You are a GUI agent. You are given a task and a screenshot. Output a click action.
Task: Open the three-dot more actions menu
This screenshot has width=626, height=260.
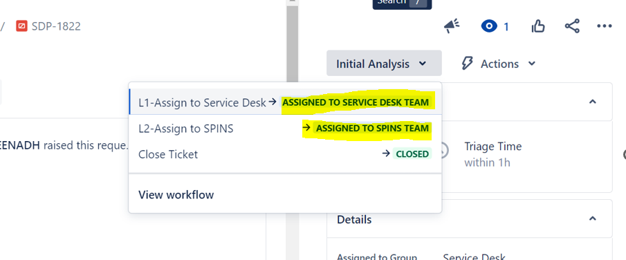point(605,26)
